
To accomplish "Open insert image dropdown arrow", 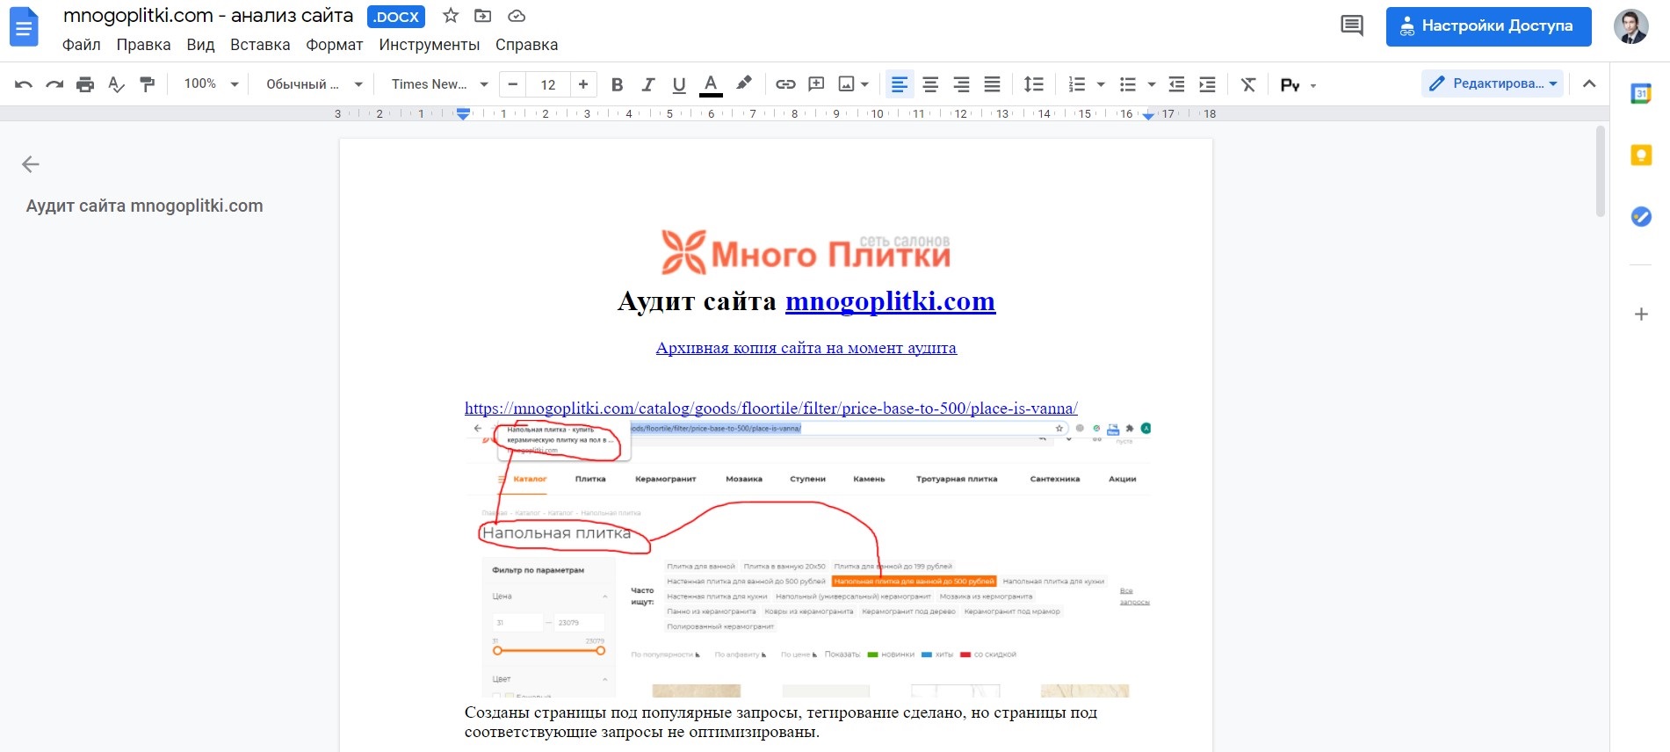I will (x=865, y=84).
